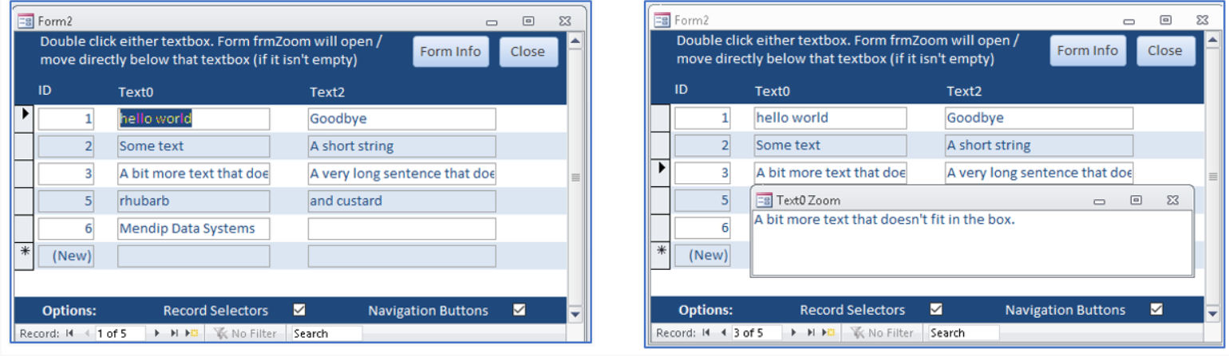The width and height of the screenshot is (1229, 356).
Task: Jump to last record in the '1 of 5' navigator
Action: [x=174, y=334]
